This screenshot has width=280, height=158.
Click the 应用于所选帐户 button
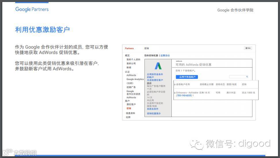(187, 77)
